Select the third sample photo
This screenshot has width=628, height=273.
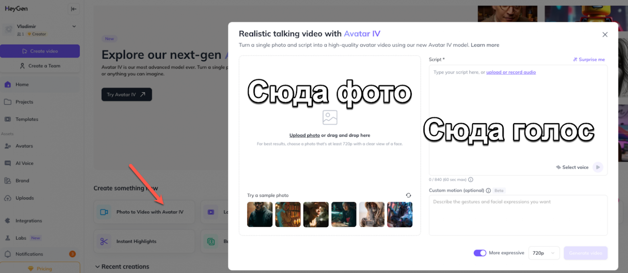click(316, 214)
